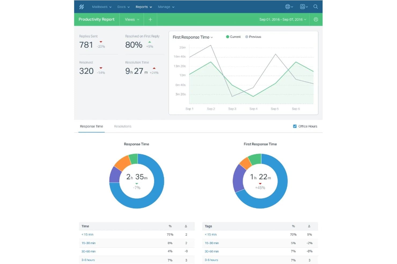Click the Sep 4 point on the chart axis
Screen dimensions: 397x264
(253, 109)
